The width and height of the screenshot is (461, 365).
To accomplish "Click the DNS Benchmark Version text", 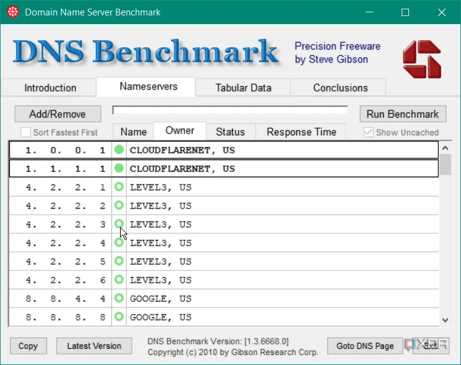I will point(218,341).
